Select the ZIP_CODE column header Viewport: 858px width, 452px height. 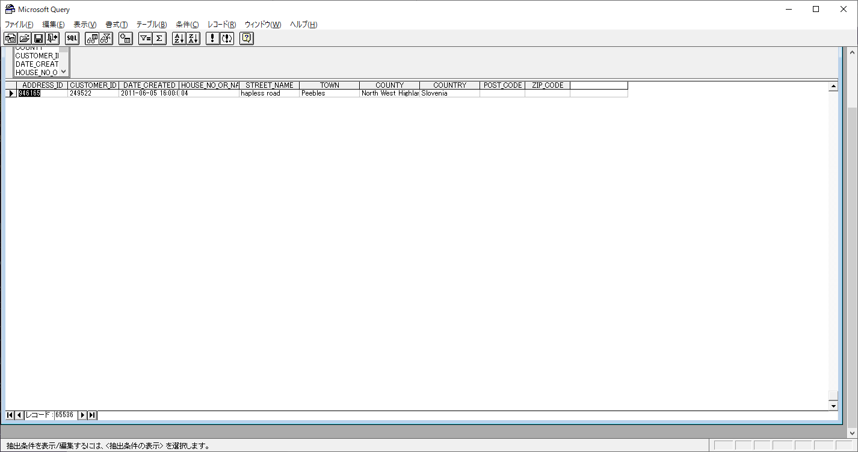(x=548, y=85)
